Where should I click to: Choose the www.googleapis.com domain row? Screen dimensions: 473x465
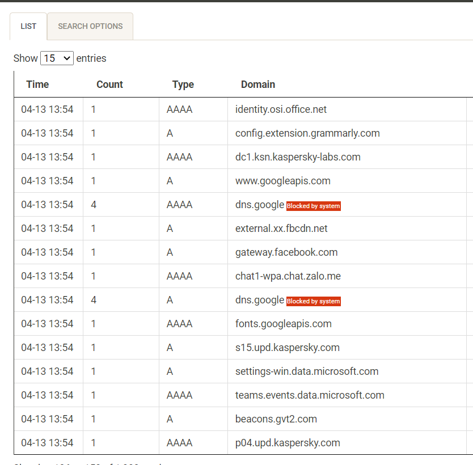[282, 181]
